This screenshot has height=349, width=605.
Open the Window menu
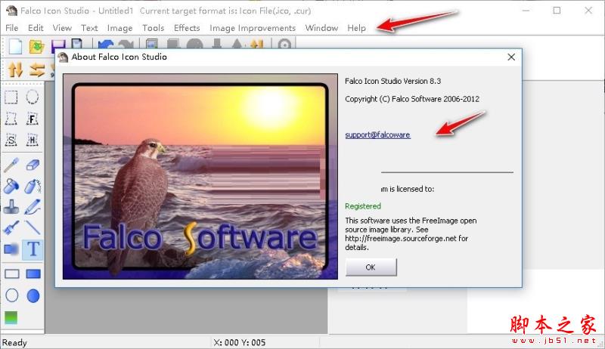click(x=321, y=28)
